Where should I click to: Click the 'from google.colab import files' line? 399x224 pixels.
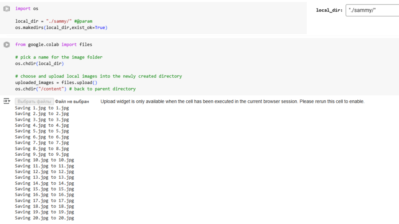pos(54,44)
